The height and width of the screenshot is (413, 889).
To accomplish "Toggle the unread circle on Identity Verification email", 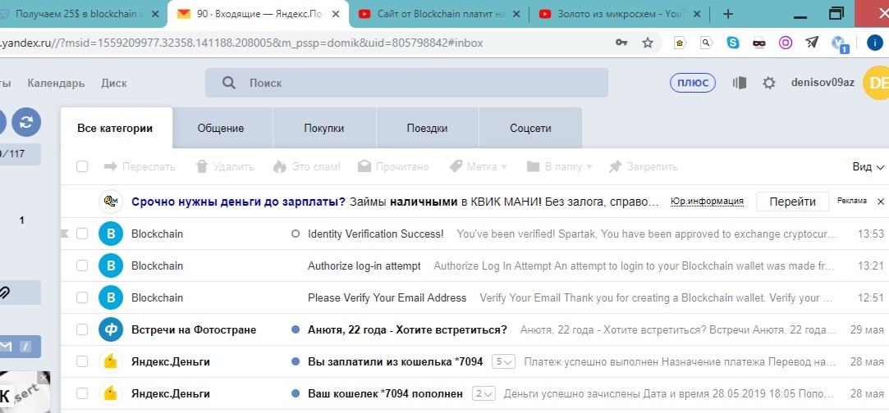I will tap(295, 234).
